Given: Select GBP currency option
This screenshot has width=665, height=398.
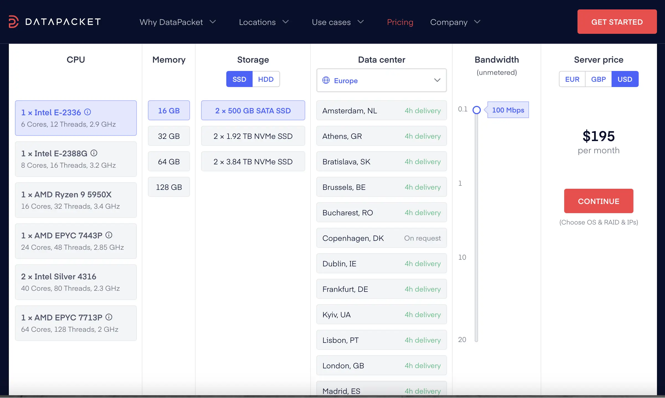Looking at the screenshot, I should point(598,79).
